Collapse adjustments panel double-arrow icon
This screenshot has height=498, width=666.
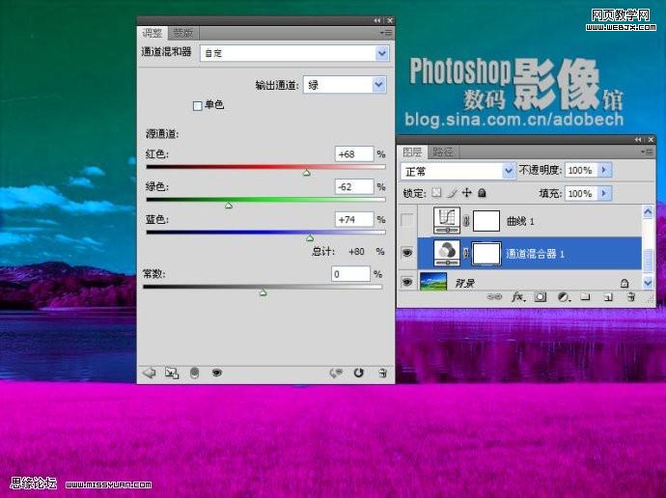(377, 20)
